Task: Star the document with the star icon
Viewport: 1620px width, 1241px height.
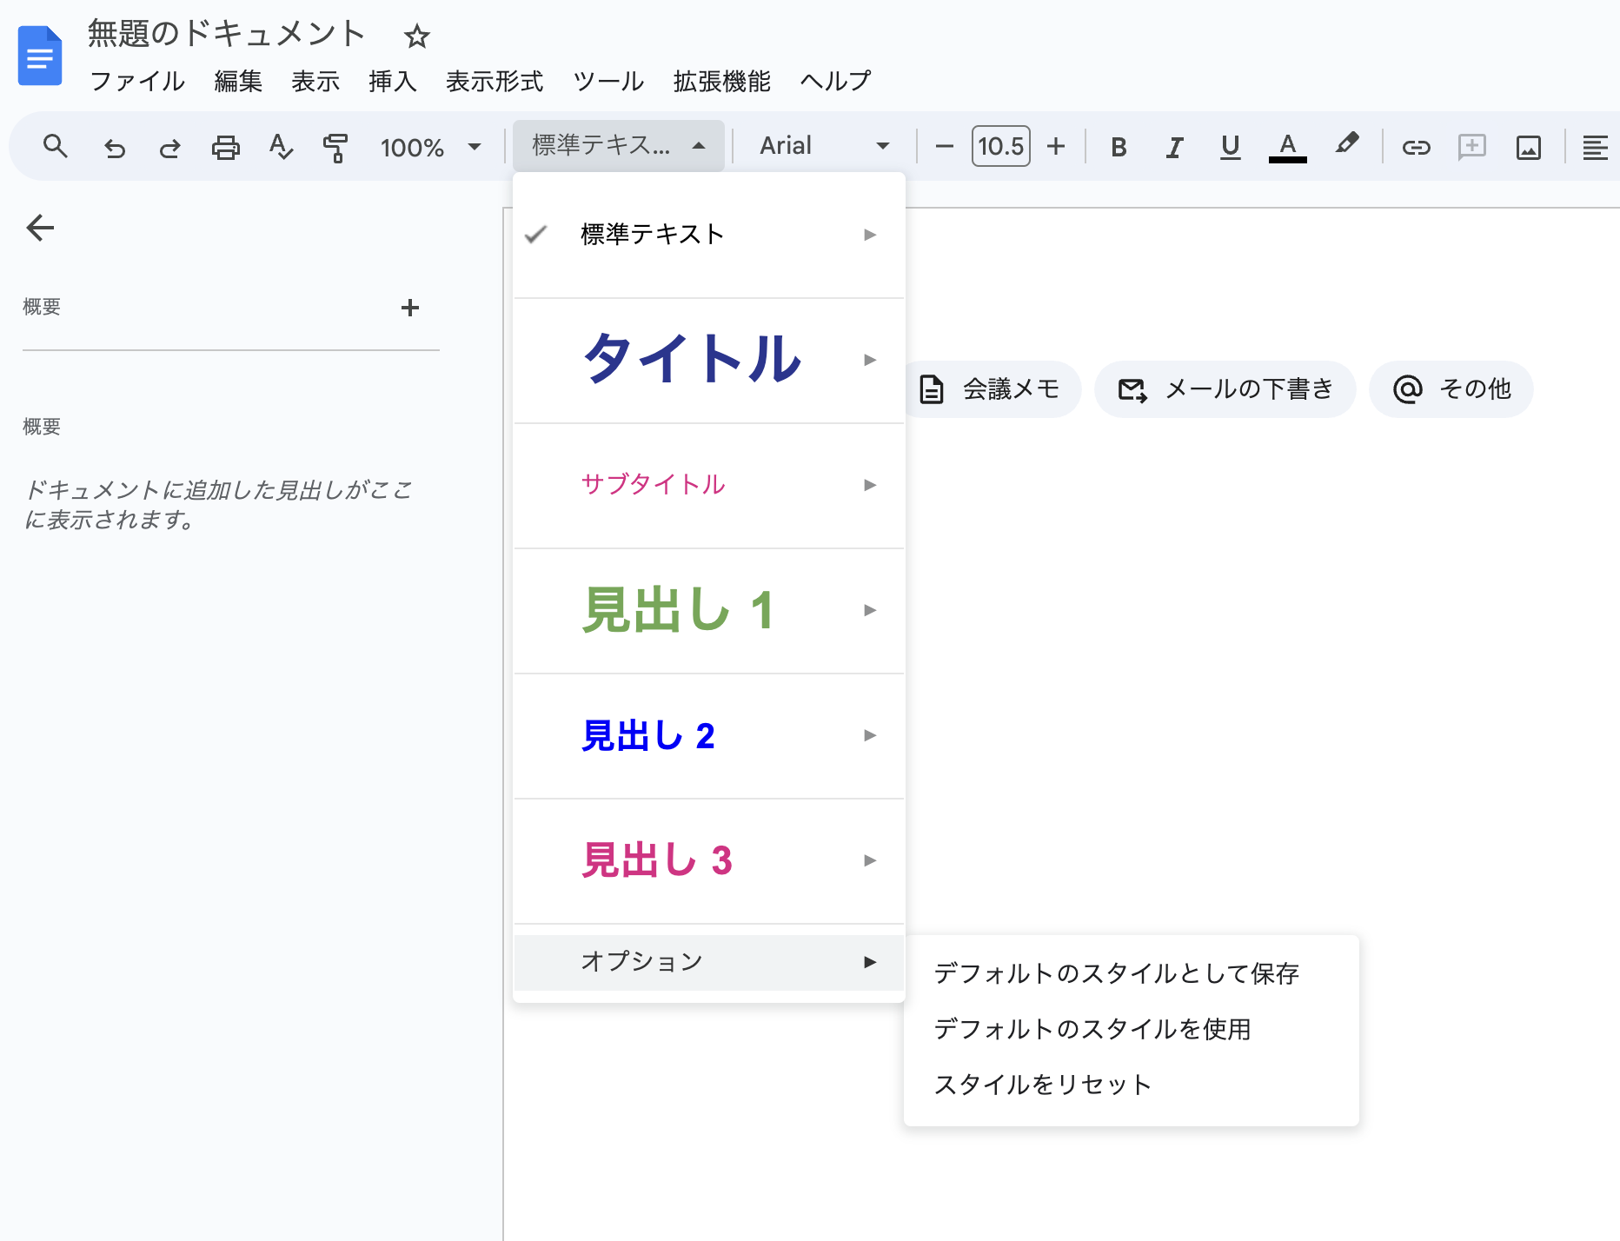Action: click(x=417, y=36)
